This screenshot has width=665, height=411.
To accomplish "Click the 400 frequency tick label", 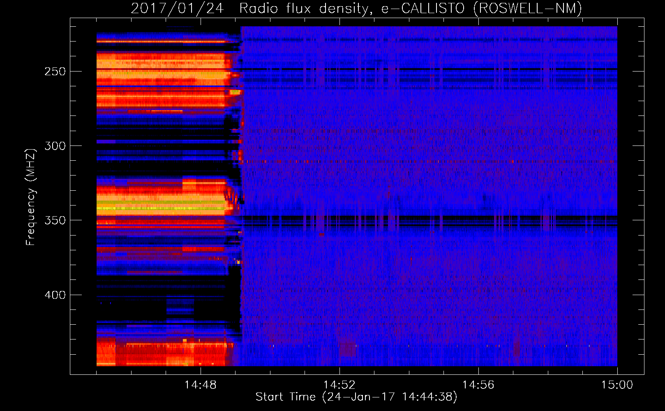I will 55,295.
